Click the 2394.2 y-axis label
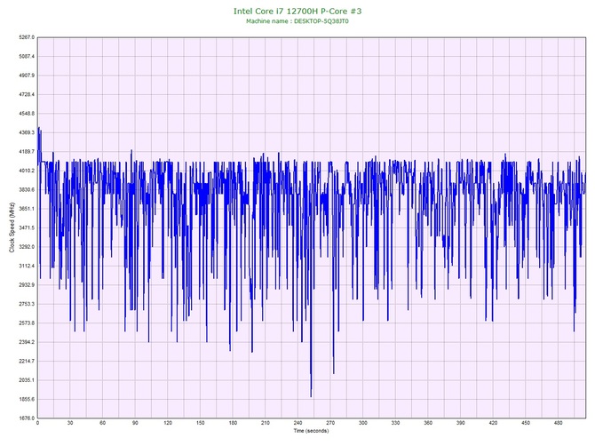 27,342
